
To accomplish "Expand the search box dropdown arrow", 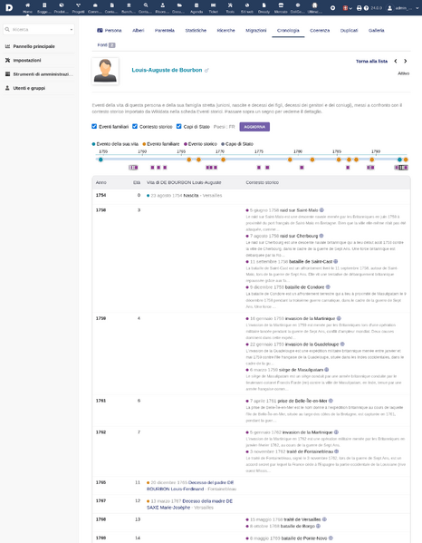I will (x=72, y=29).
